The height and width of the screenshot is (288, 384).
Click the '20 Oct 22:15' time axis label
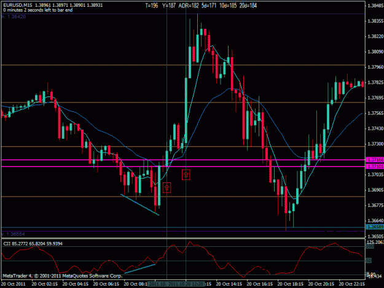coord(351,284)
